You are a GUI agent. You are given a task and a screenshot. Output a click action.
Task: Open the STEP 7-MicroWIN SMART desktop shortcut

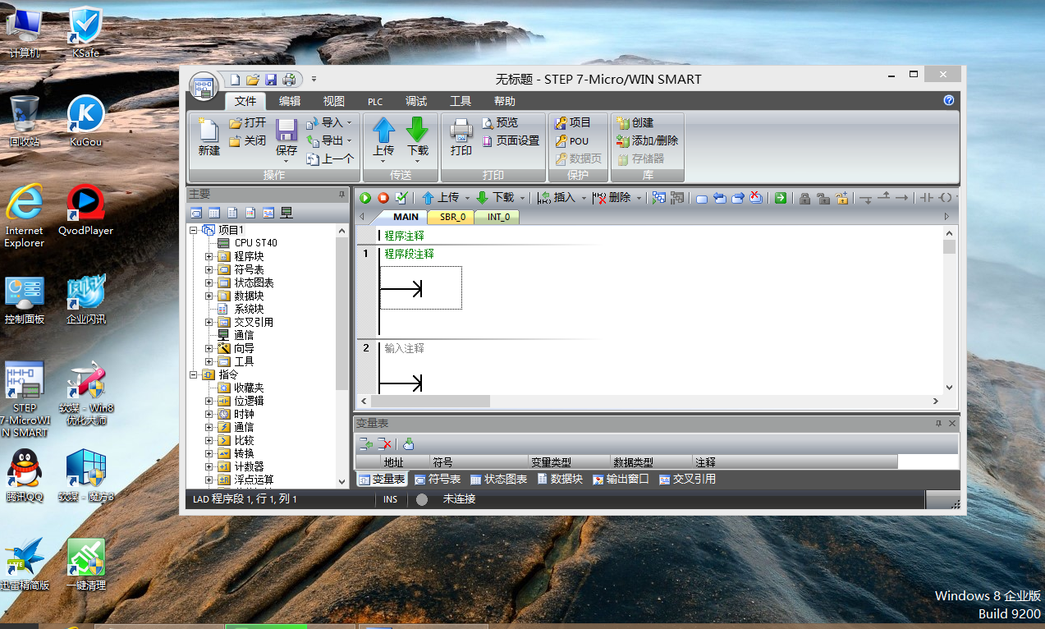(25, 398)
